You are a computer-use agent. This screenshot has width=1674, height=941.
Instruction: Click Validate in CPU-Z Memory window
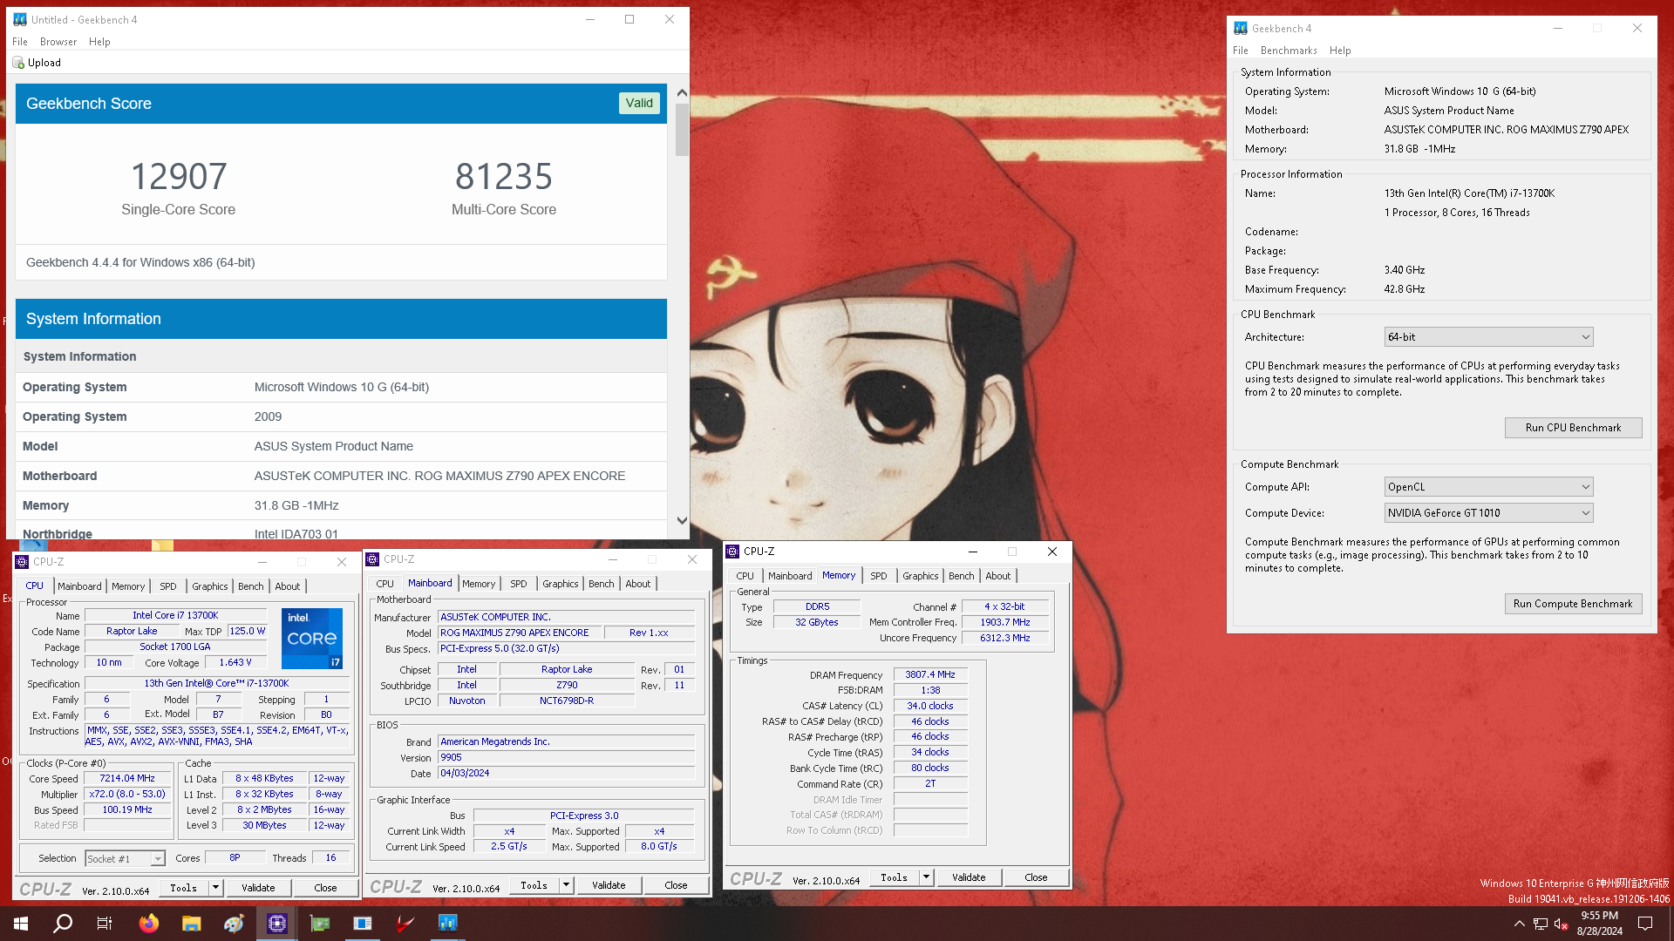point(969,877)
